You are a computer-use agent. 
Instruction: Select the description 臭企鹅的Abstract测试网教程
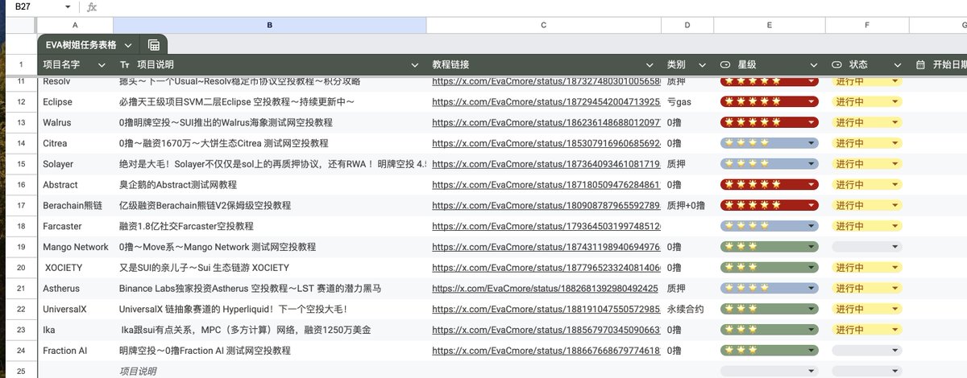coord(270,185)
